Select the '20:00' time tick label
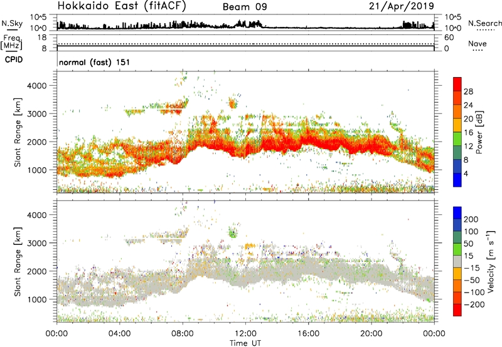Image resolution: width=502 pixels, height=347 pixels. click(x=371, y=333)
